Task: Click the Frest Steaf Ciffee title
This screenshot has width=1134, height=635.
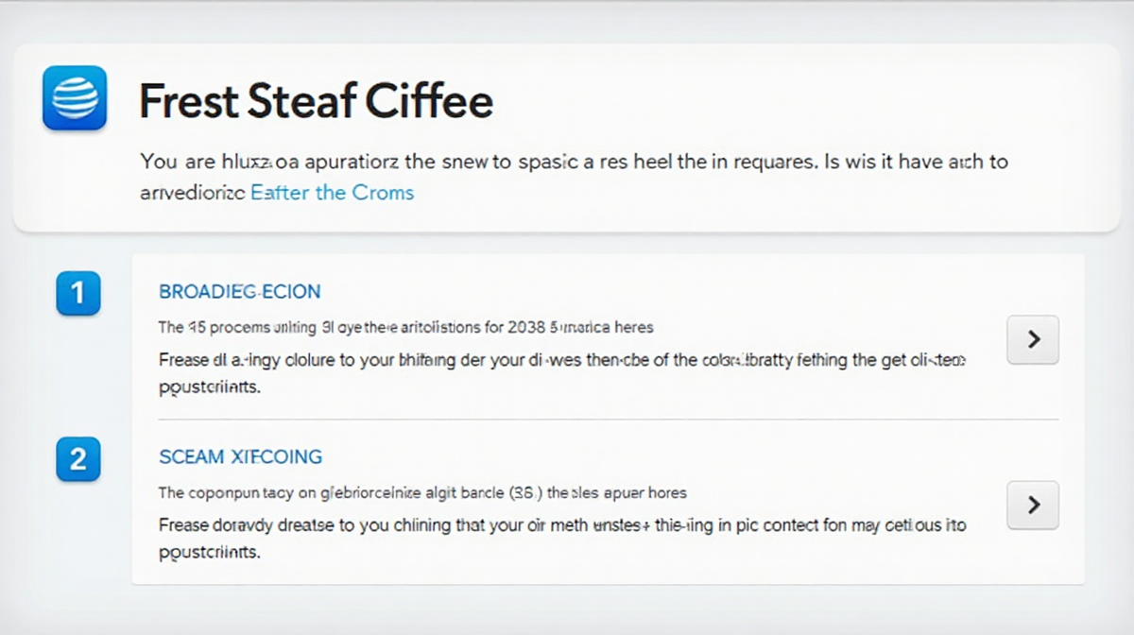Action: click(x=316, y=100)
